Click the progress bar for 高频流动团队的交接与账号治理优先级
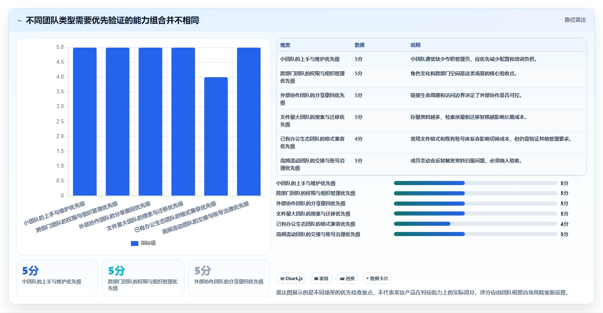 [x=475, y=234]
